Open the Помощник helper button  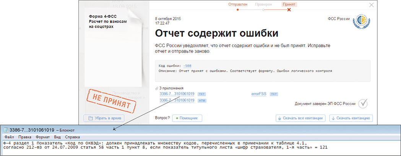click(x=187, y=118)
